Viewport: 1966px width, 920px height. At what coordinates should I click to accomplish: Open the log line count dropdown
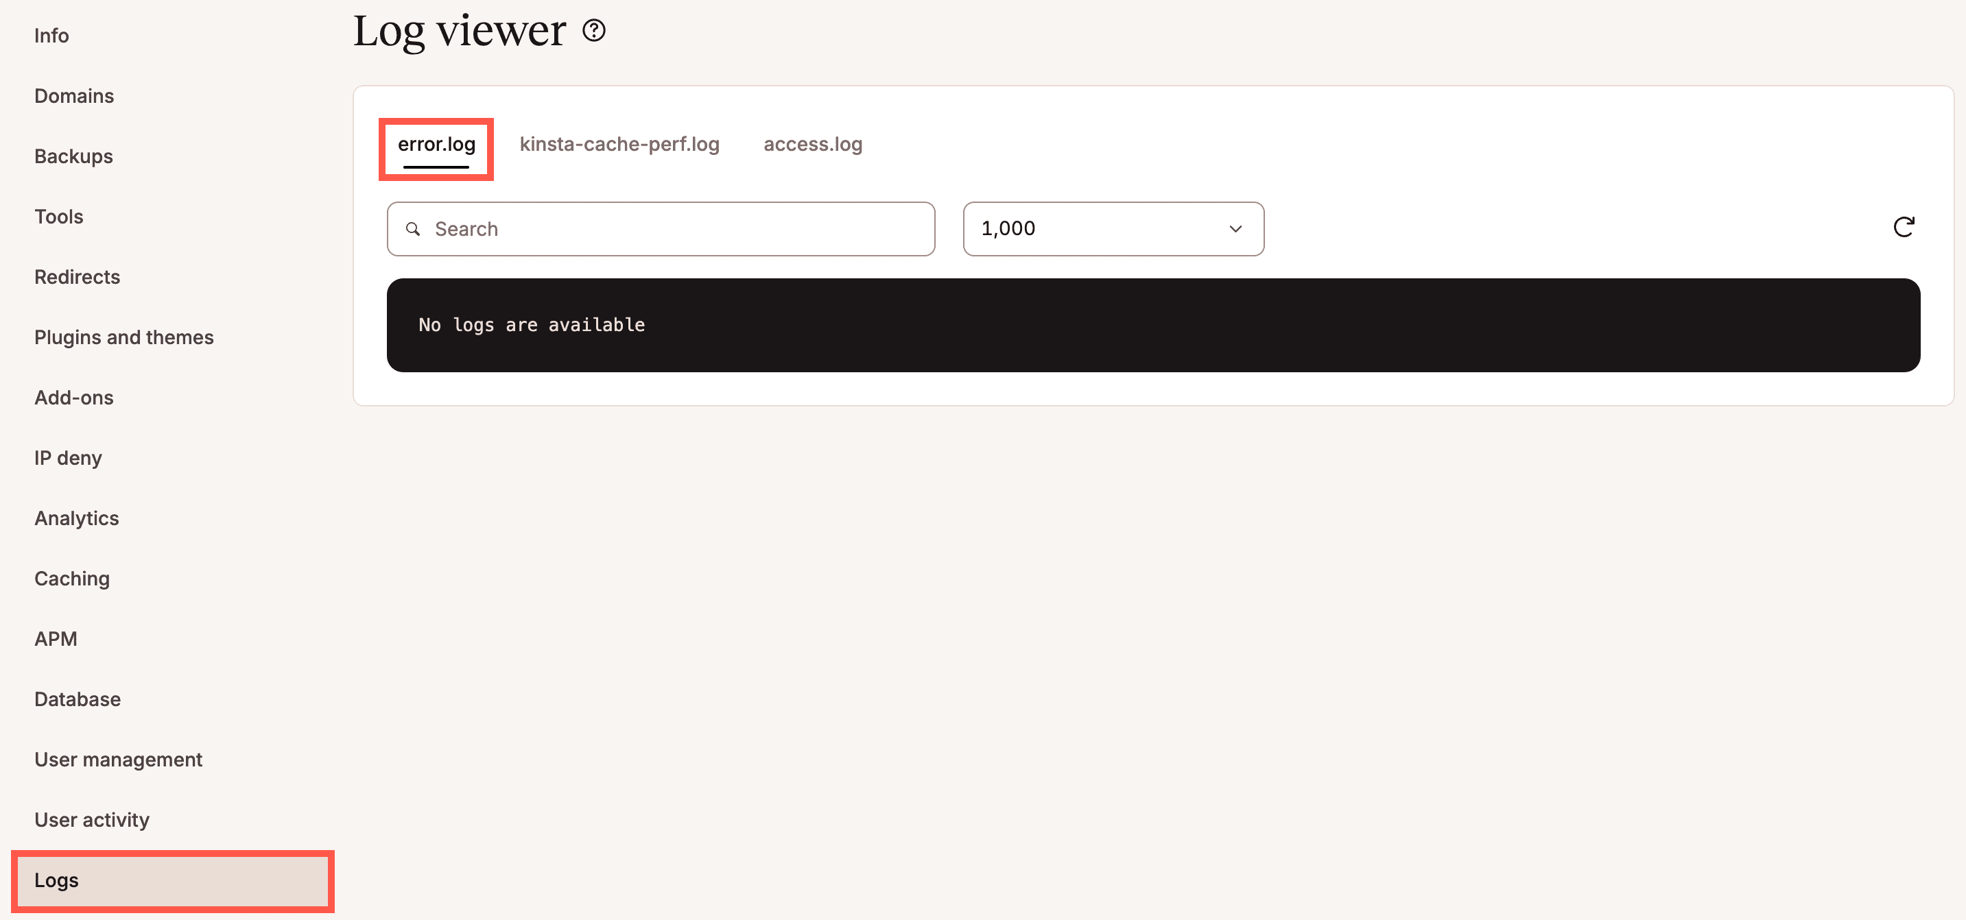pos(1113,229)
